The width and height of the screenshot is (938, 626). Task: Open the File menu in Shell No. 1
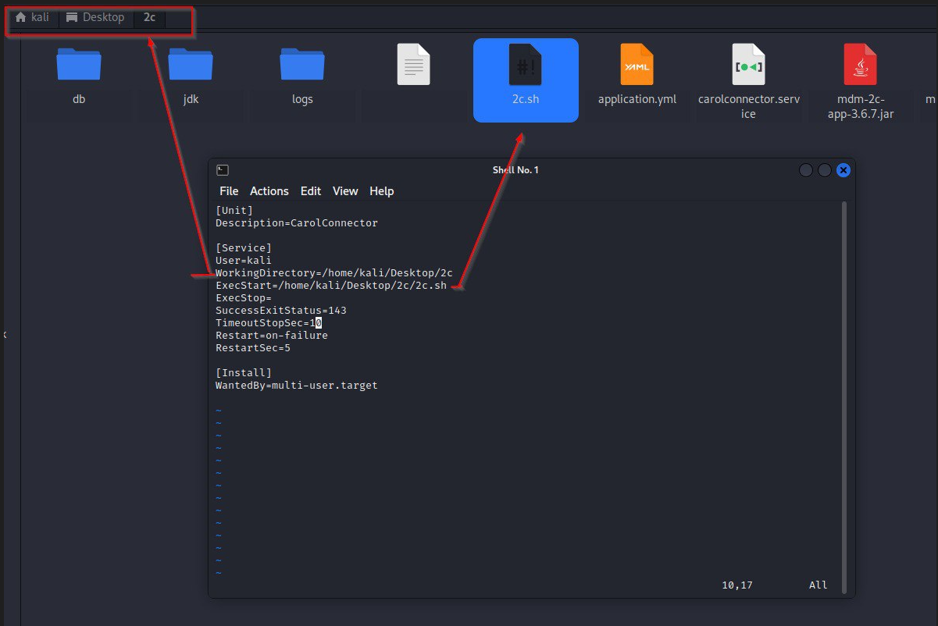228,190
